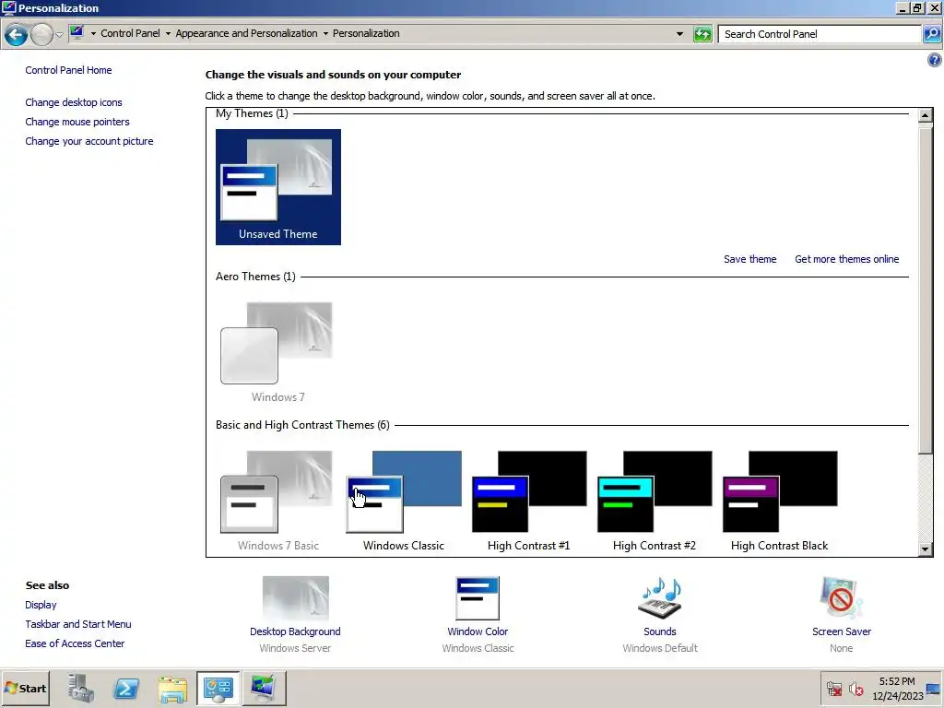The width and height of the screenshot is (944, 708).
Task: Launch Windows PowerShell from the taskbar
Action: [x=126, y=688]
